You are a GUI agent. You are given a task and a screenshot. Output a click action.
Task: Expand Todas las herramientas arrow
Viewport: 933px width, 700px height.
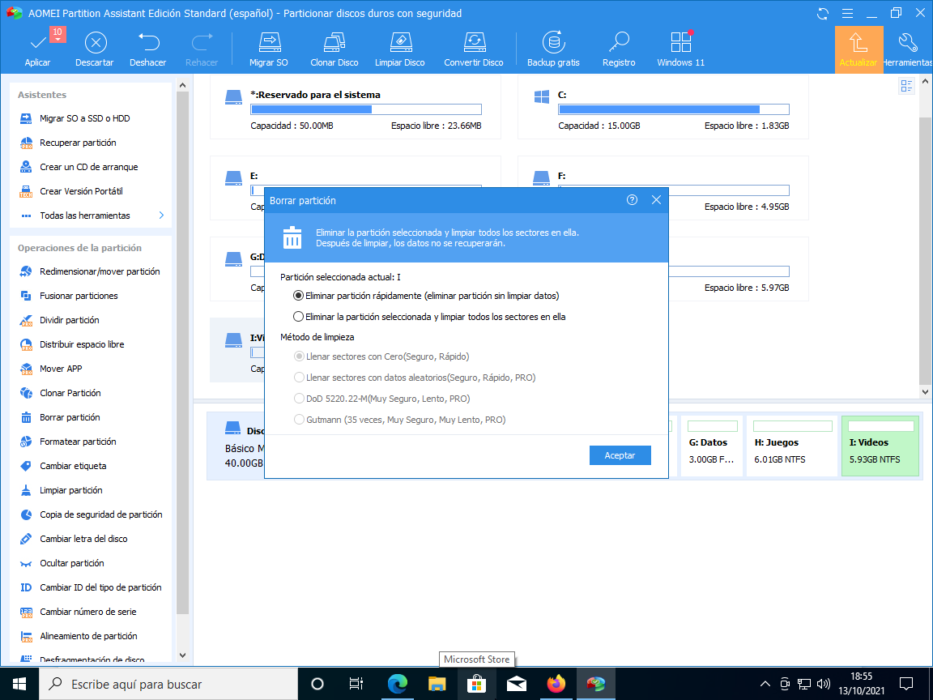161,216
